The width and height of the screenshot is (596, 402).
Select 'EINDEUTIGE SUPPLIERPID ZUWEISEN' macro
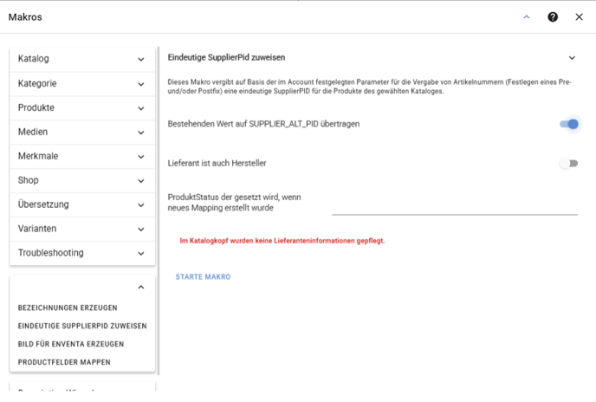(82, 326)
